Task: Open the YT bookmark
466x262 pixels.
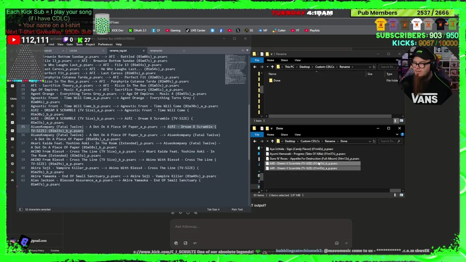Action: pos(295,31)
